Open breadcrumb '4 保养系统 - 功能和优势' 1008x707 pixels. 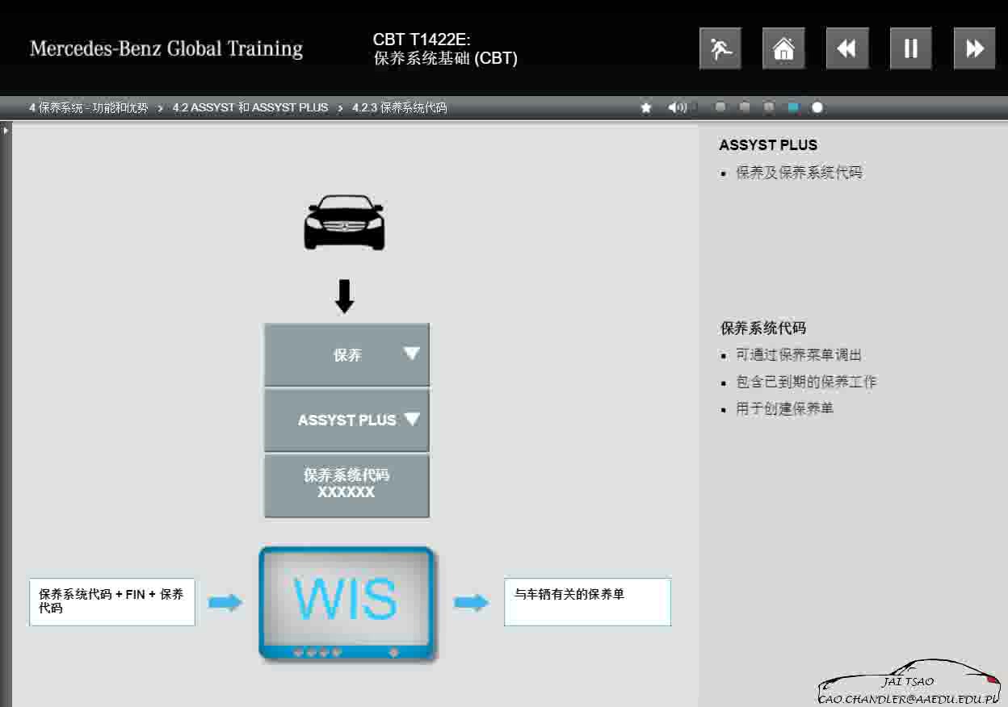(x=89, y=107)
